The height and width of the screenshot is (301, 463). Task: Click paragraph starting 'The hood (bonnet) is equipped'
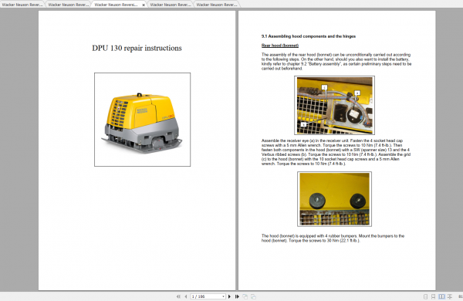click(x=333, y=238)
